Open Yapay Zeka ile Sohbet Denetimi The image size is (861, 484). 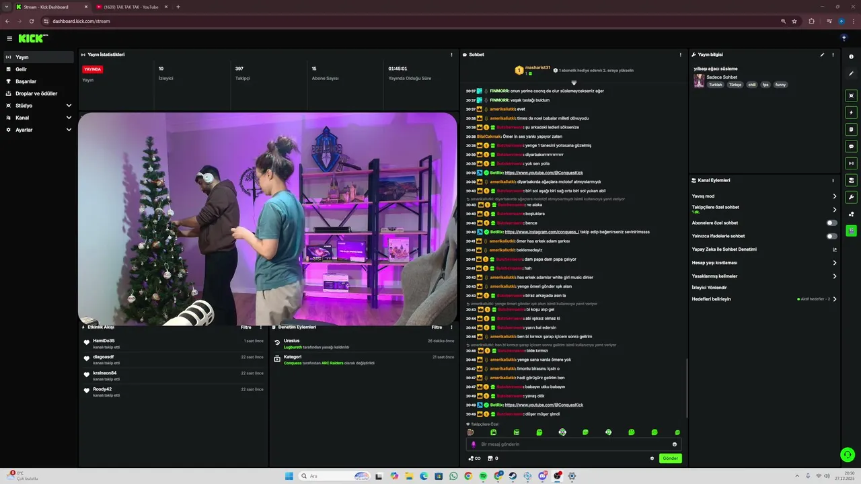pos(764,249)
